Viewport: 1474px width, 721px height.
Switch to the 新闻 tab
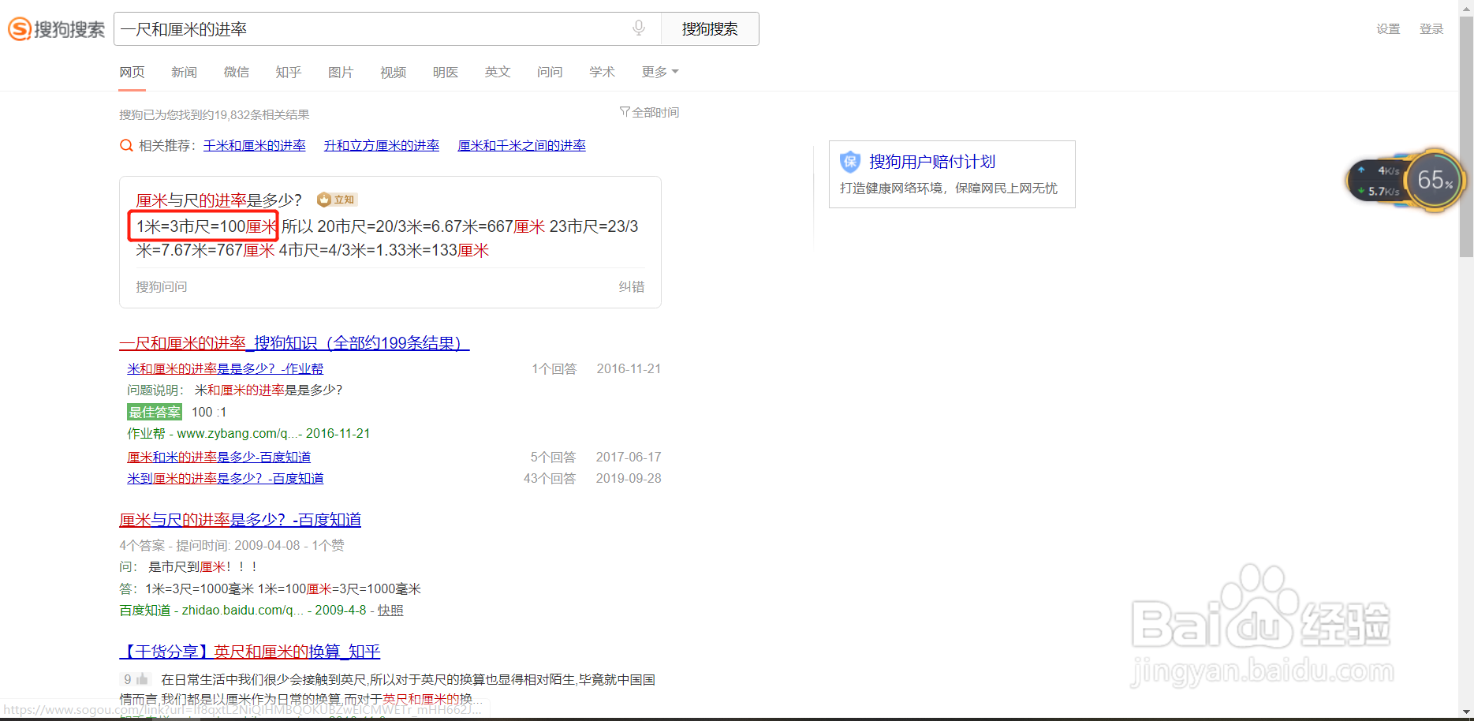click(x=184, y=72)
